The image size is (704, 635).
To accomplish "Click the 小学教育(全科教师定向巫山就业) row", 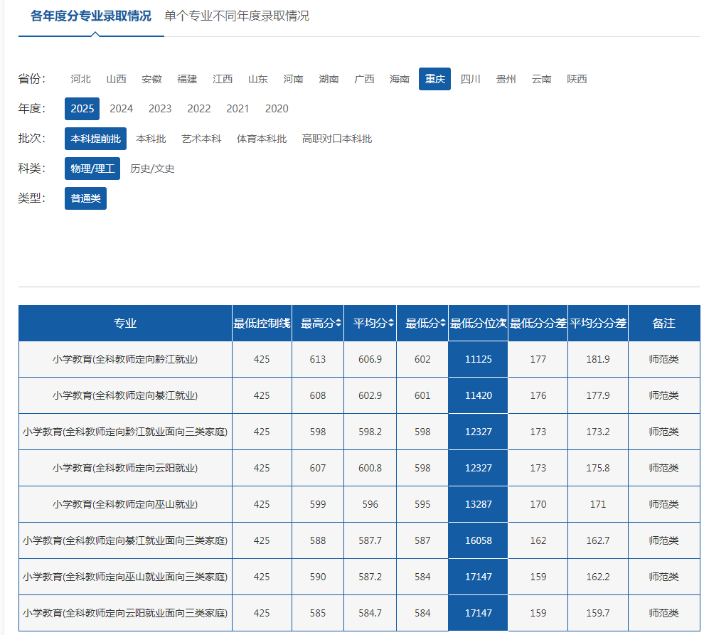I will [125, 504].
